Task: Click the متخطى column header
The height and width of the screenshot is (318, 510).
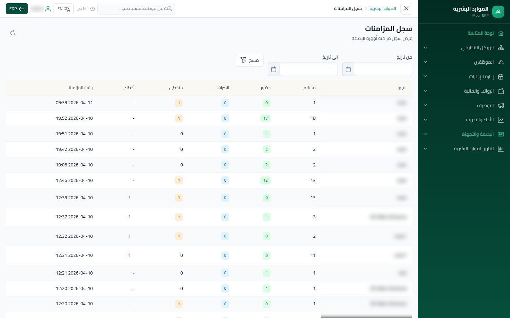Action: pos(176,88)
